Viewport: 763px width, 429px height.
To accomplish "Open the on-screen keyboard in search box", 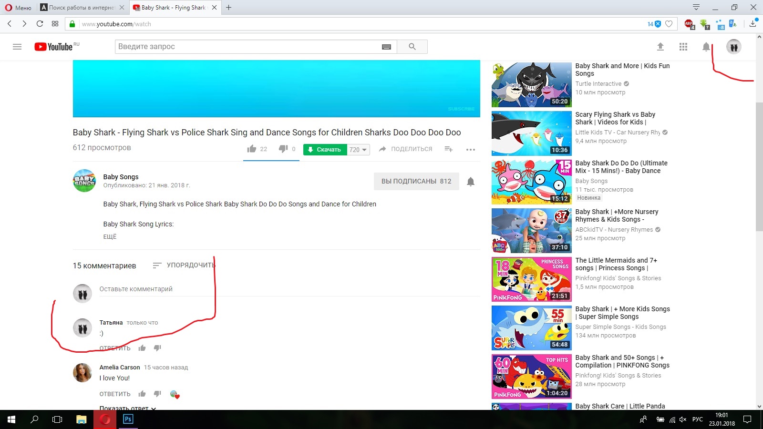I will click(x=386, y=47).
